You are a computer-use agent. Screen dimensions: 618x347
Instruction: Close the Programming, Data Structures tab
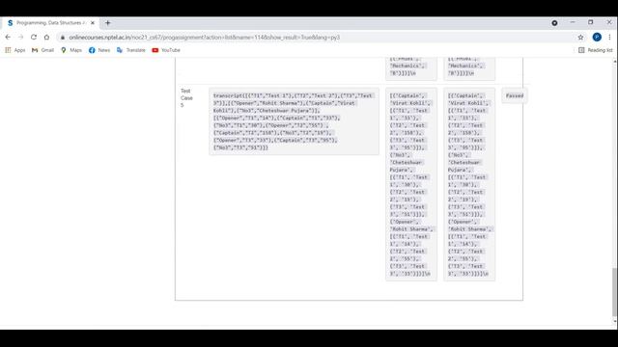coord(93,23)
